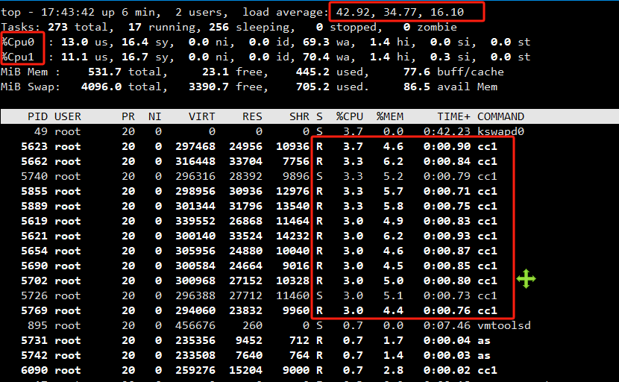The height and width of the screenshot is (382, 619).
Task: Click the VIRT column header
Action: pos(202,116)
